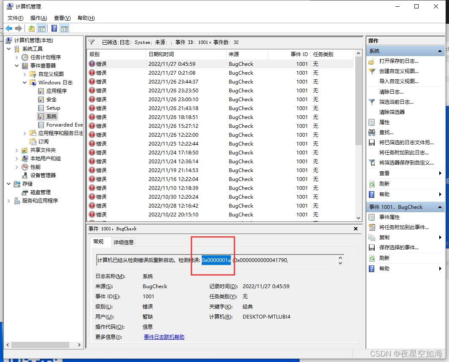Open the 查看(V) menu
Screen dimensions: 449x362
pos(62,18)
